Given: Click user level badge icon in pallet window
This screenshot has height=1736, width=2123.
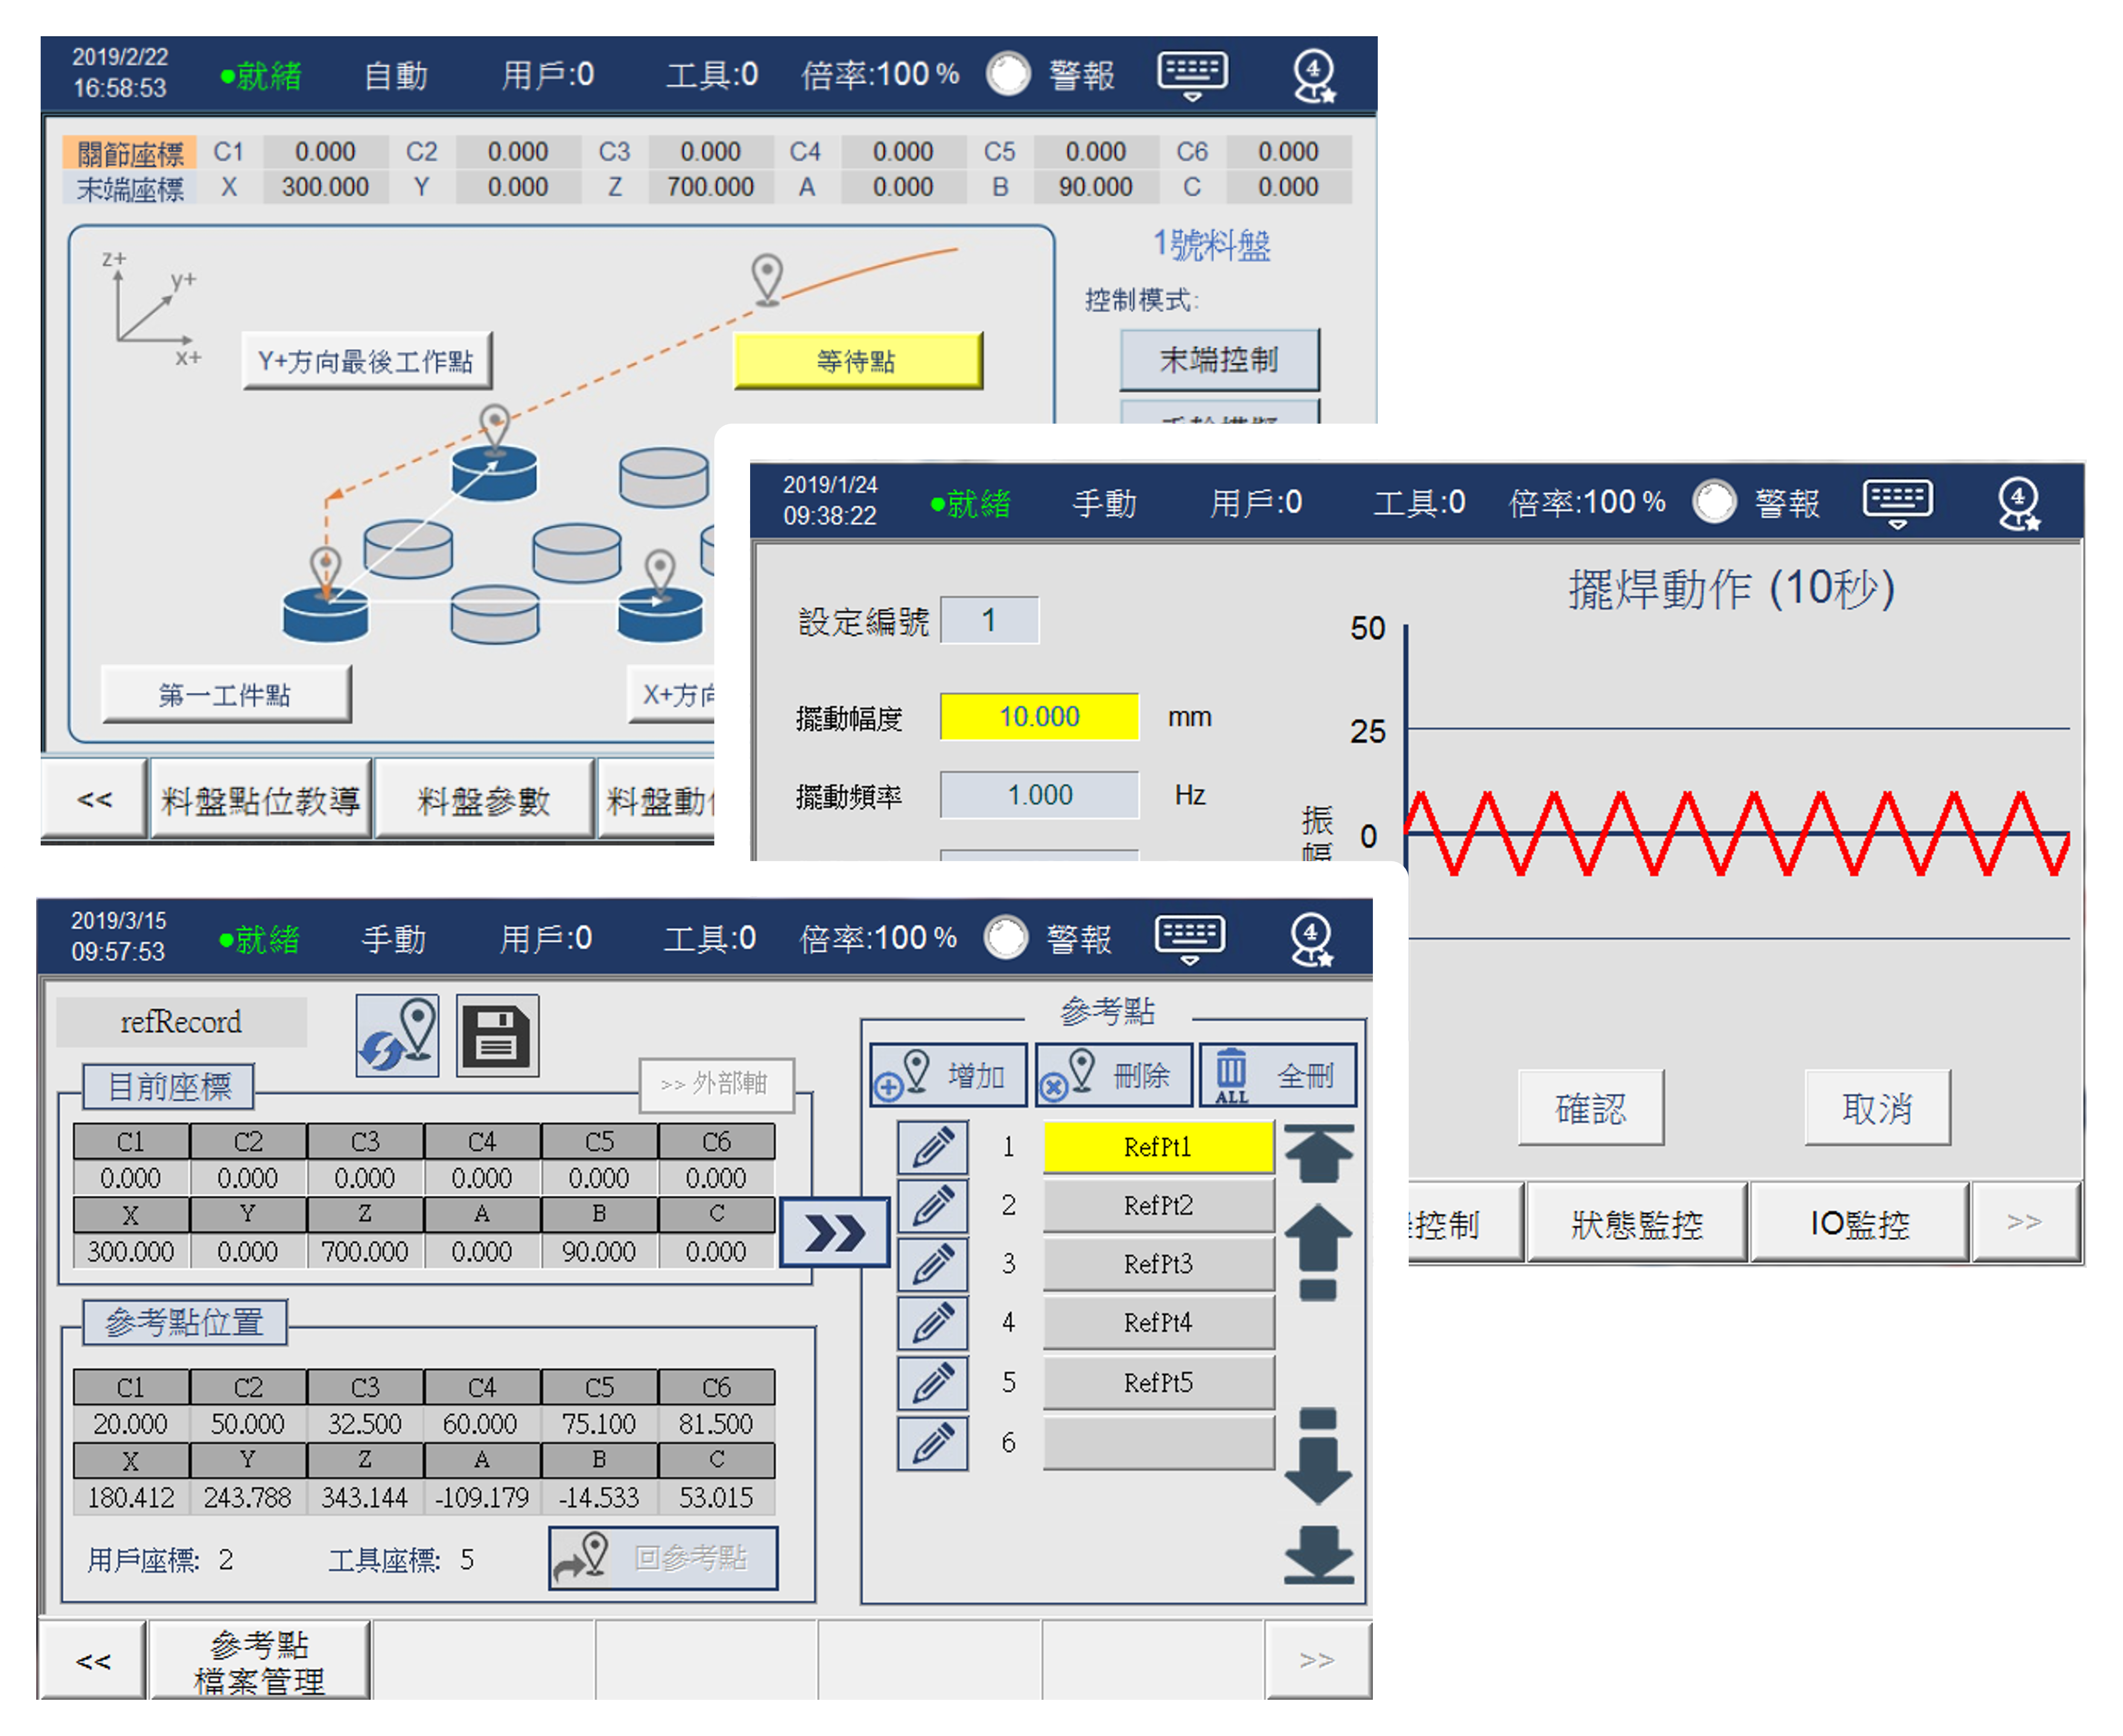Looking at the screenshot, I should tap(1313, 76).
